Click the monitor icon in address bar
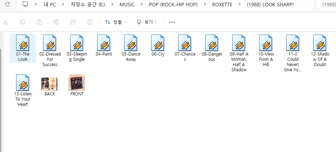 click(x=25, y=4)
